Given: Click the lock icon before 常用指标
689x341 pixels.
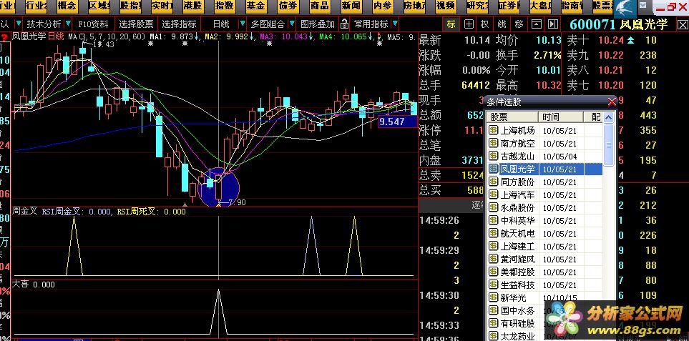Looking at the screenshot, I should (x=346, y=24).
